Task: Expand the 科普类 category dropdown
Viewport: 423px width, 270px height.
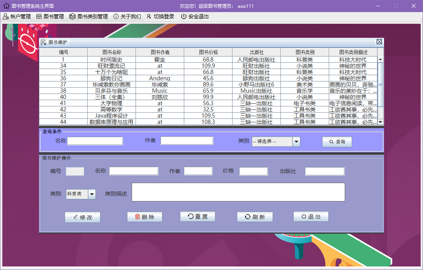Action: tap(81, 194)
